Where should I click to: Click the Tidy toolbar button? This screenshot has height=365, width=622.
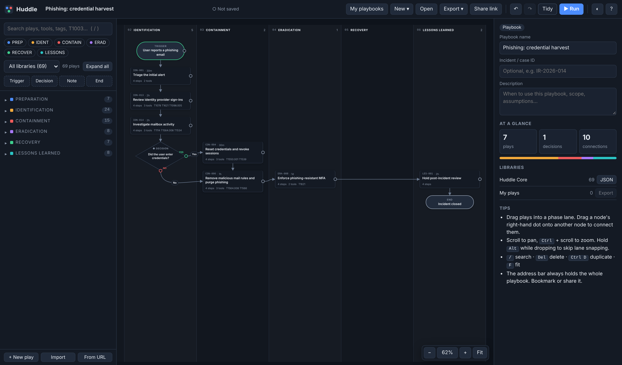tap(547, 9)
